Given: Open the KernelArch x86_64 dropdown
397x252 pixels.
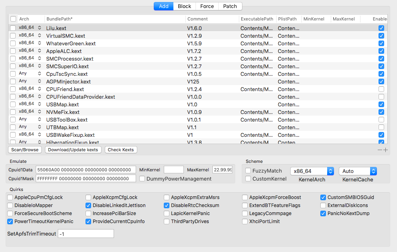Looking at the screenshot, I should coord(312,171).
